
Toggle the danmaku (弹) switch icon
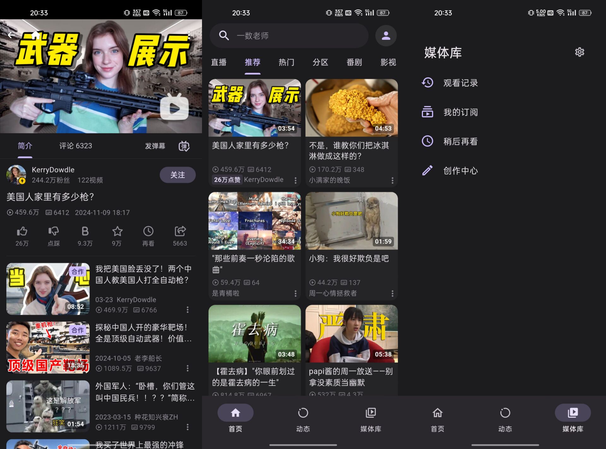coord(184,146)
